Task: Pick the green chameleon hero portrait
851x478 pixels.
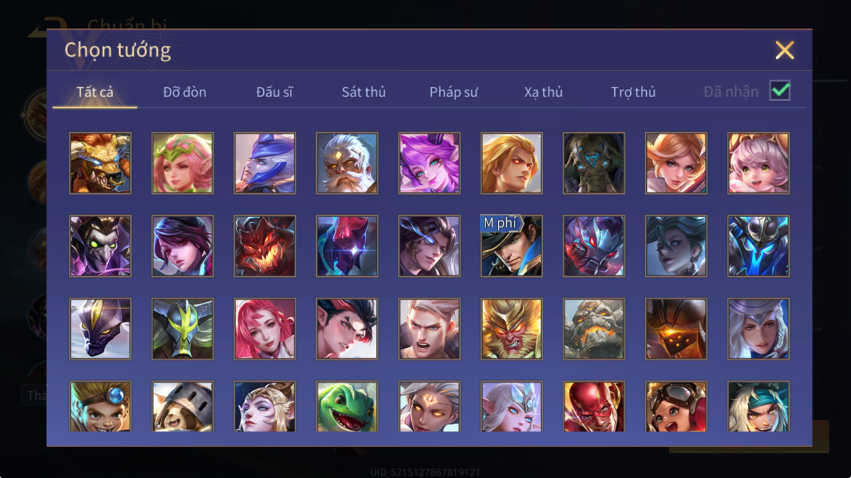Action: click(x=347, y=406)
